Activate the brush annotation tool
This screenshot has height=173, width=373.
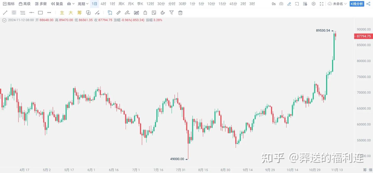(x=127, y=12)
